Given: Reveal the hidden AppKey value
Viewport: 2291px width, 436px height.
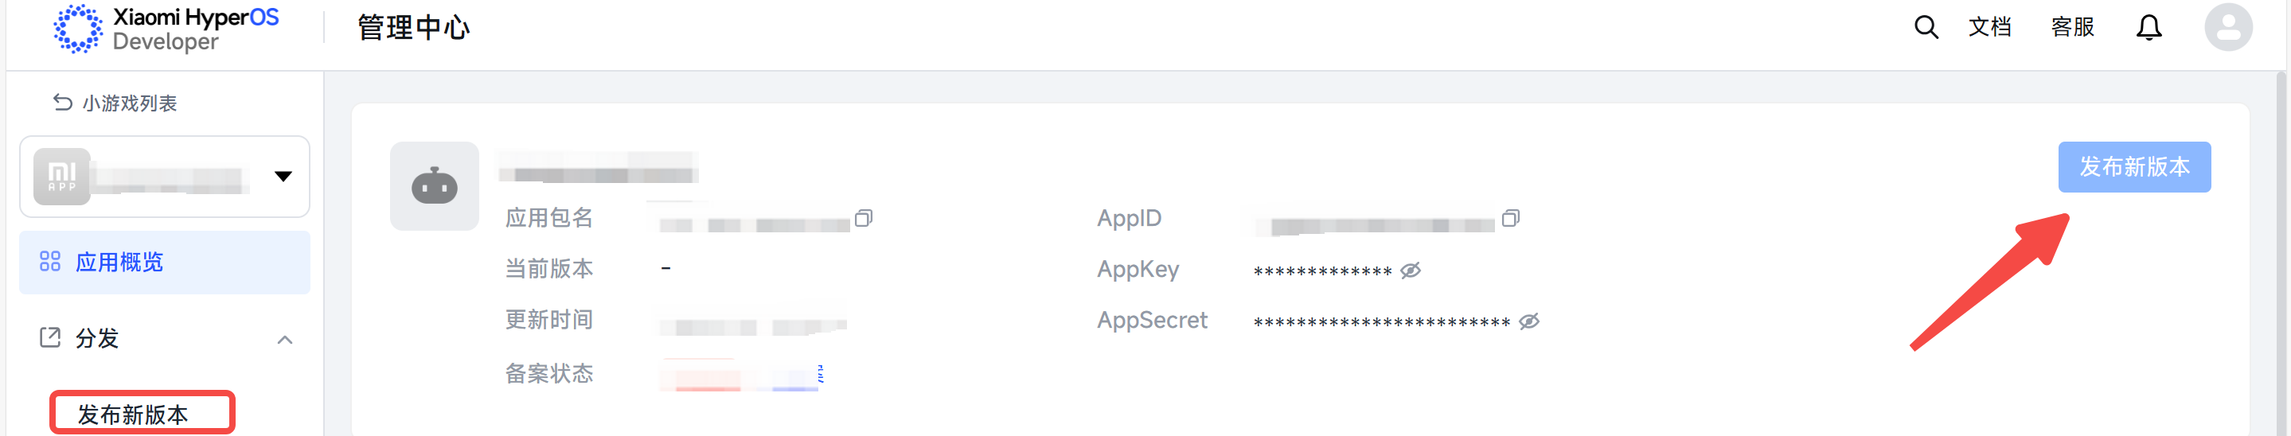Looking at the screenshot, I should pos(1411,270).
